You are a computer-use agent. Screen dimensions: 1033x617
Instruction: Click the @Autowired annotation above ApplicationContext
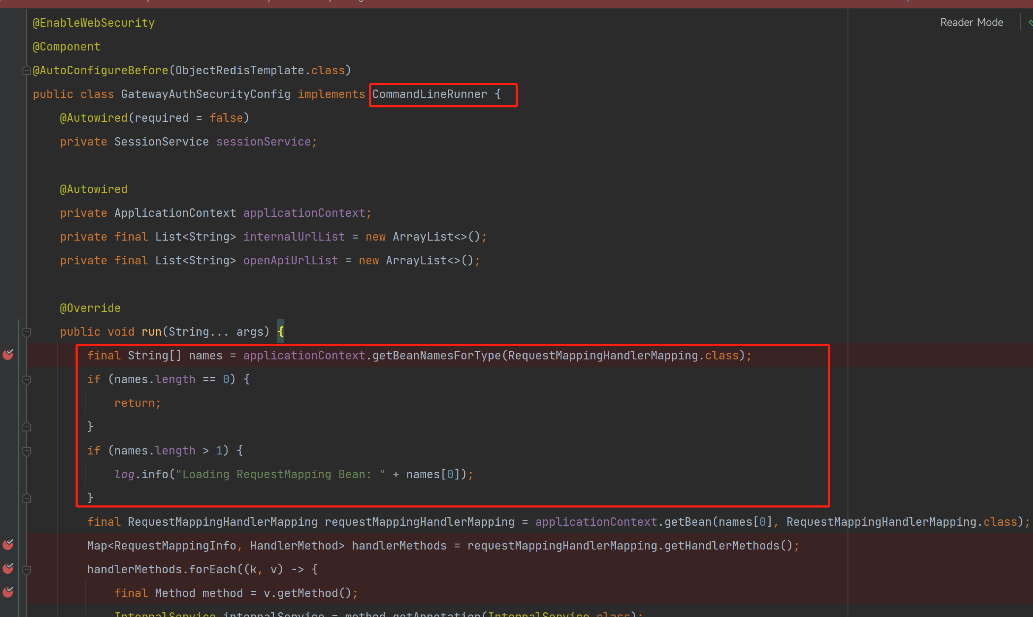point(94,189)
